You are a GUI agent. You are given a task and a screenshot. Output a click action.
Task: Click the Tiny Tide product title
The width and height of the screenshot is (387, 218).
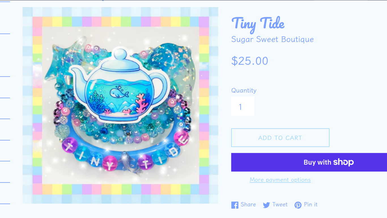click(x=258, y=24)
